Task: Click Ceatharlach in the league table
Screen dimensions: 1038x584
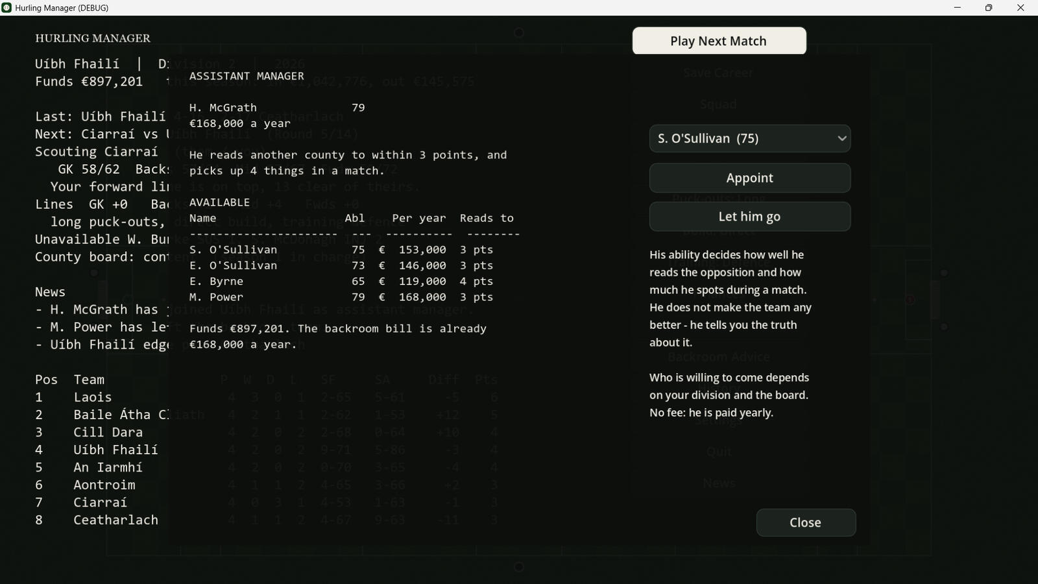Action: tap(116, 520)
